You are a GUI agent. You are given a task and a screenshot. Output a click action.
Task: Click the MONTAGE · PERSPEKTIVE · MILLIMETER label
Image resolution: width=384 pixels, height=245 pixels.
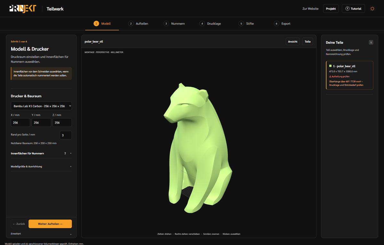(x=104, y=52)
